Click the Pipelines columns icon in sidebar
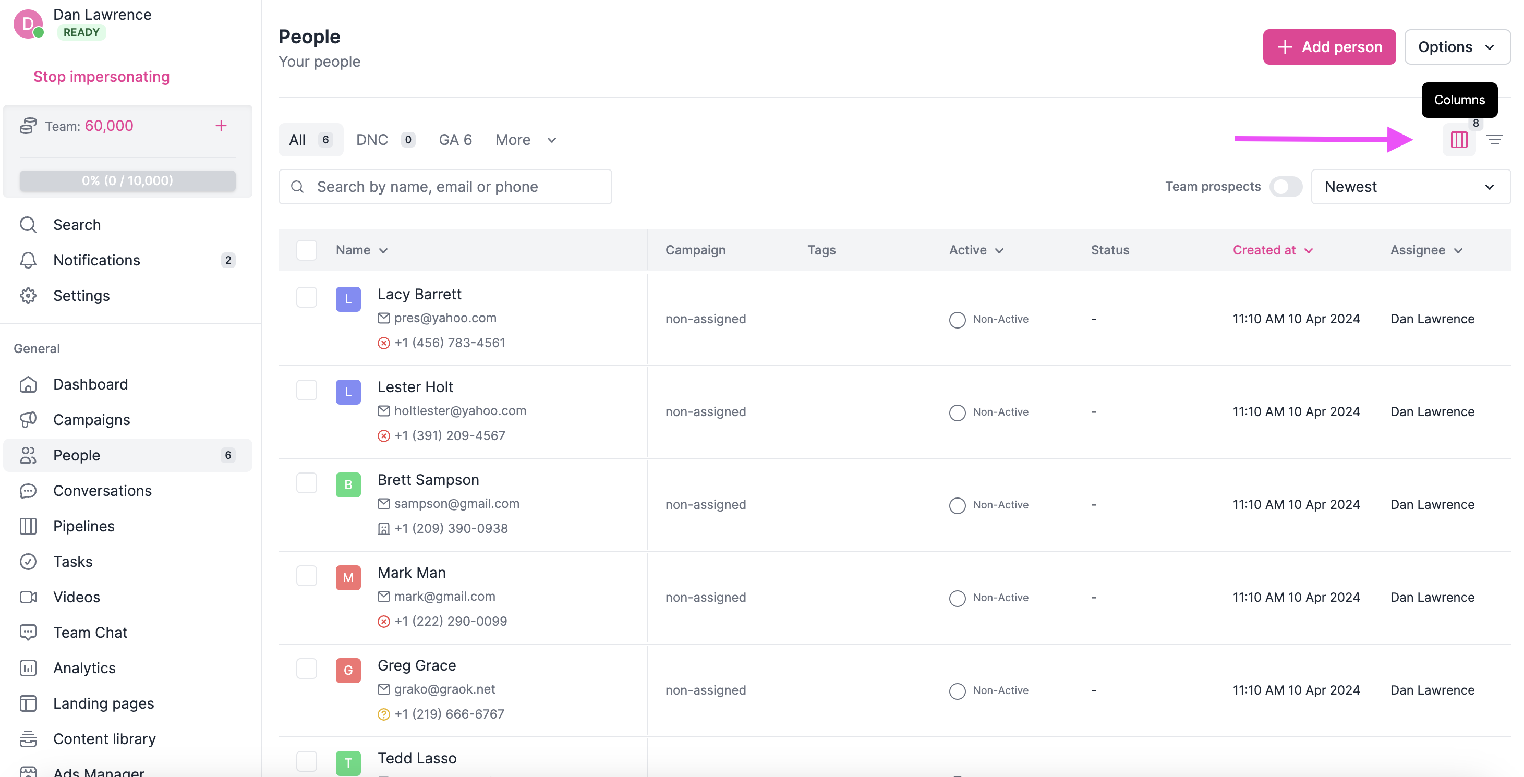Viewport: 1524px width, 777px height. click(28, 526)
